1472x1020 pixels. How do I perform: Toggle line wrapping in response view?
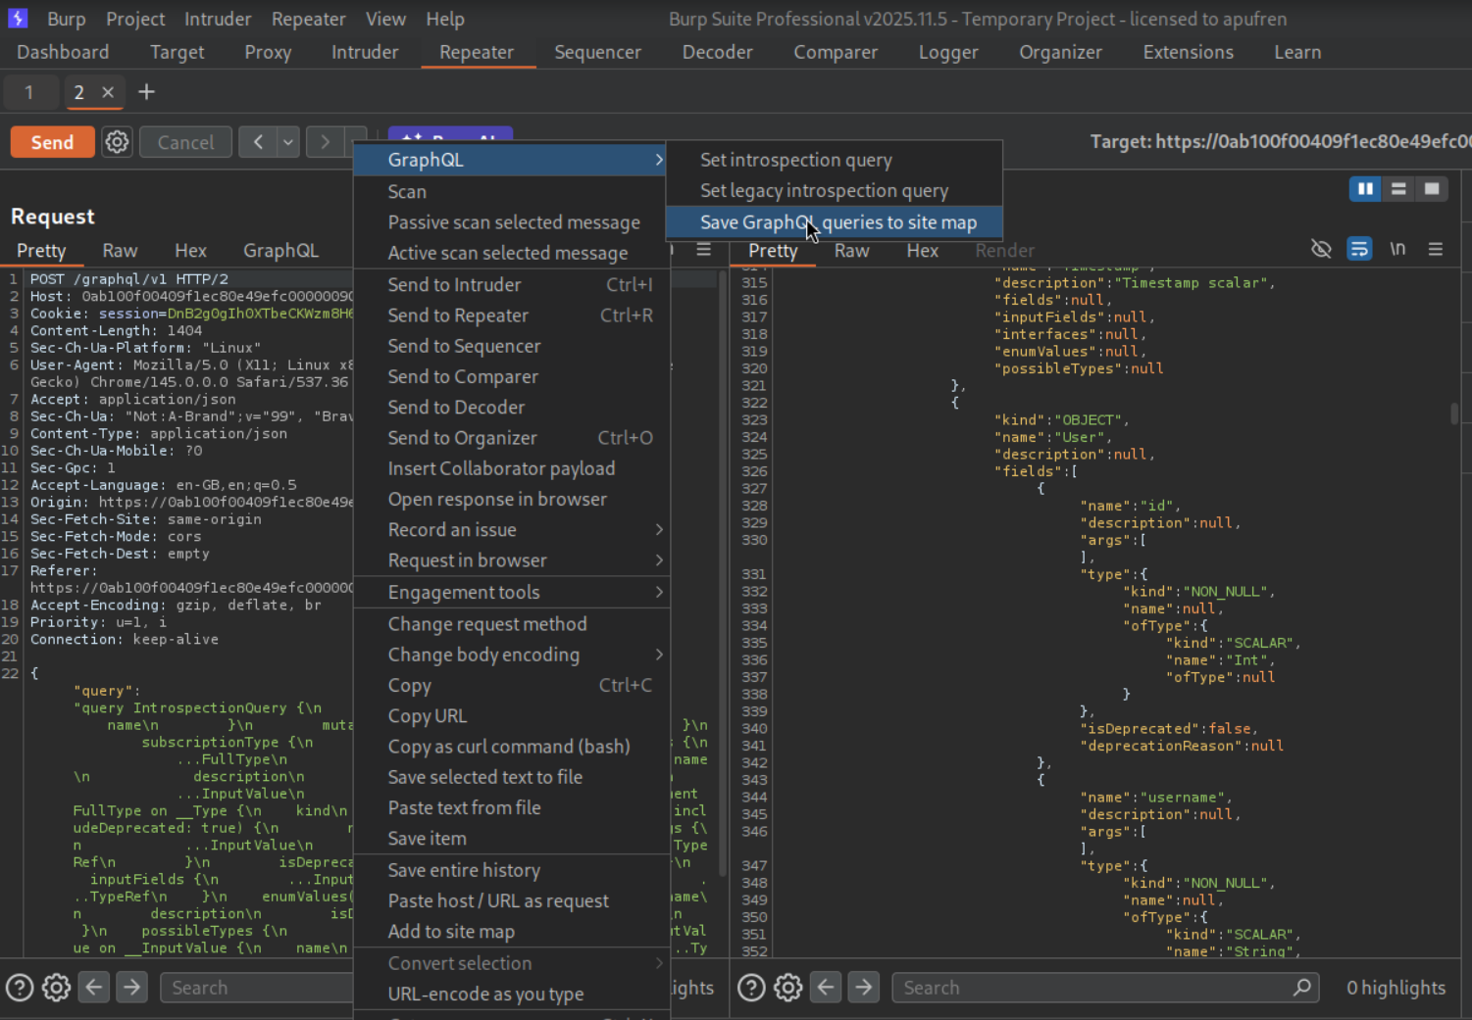(x=1359, y=250)
